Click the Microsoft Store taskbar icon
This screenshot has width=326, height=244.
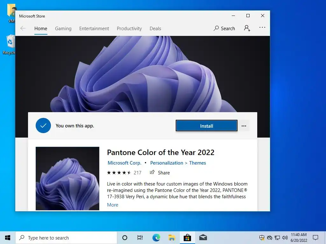coord(187,238)
